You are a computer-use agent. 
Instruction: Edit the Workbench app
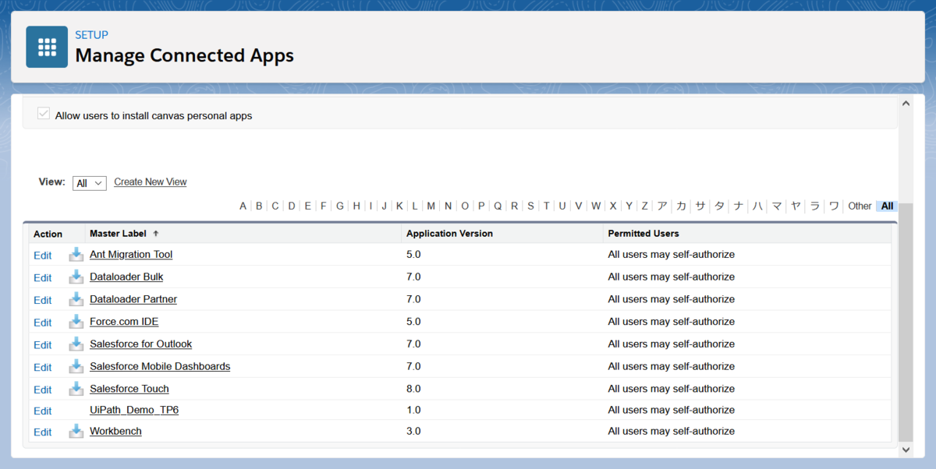[42, 432]
